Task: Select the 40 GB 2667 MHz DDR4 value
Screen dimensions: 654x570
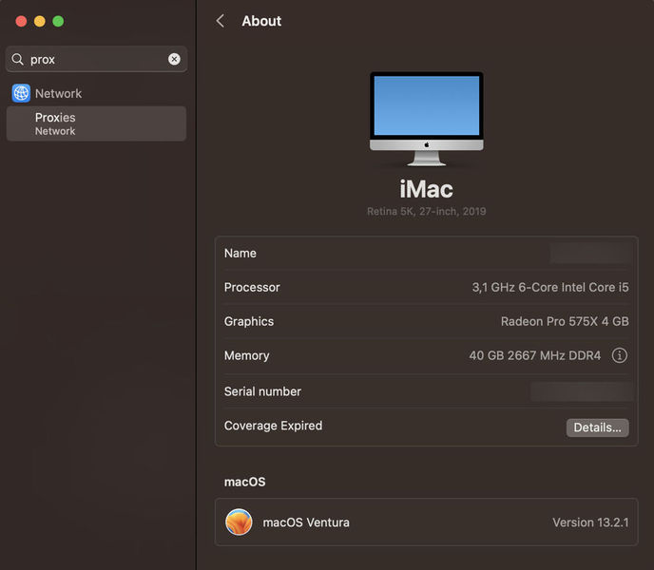Action: (535, 355)
